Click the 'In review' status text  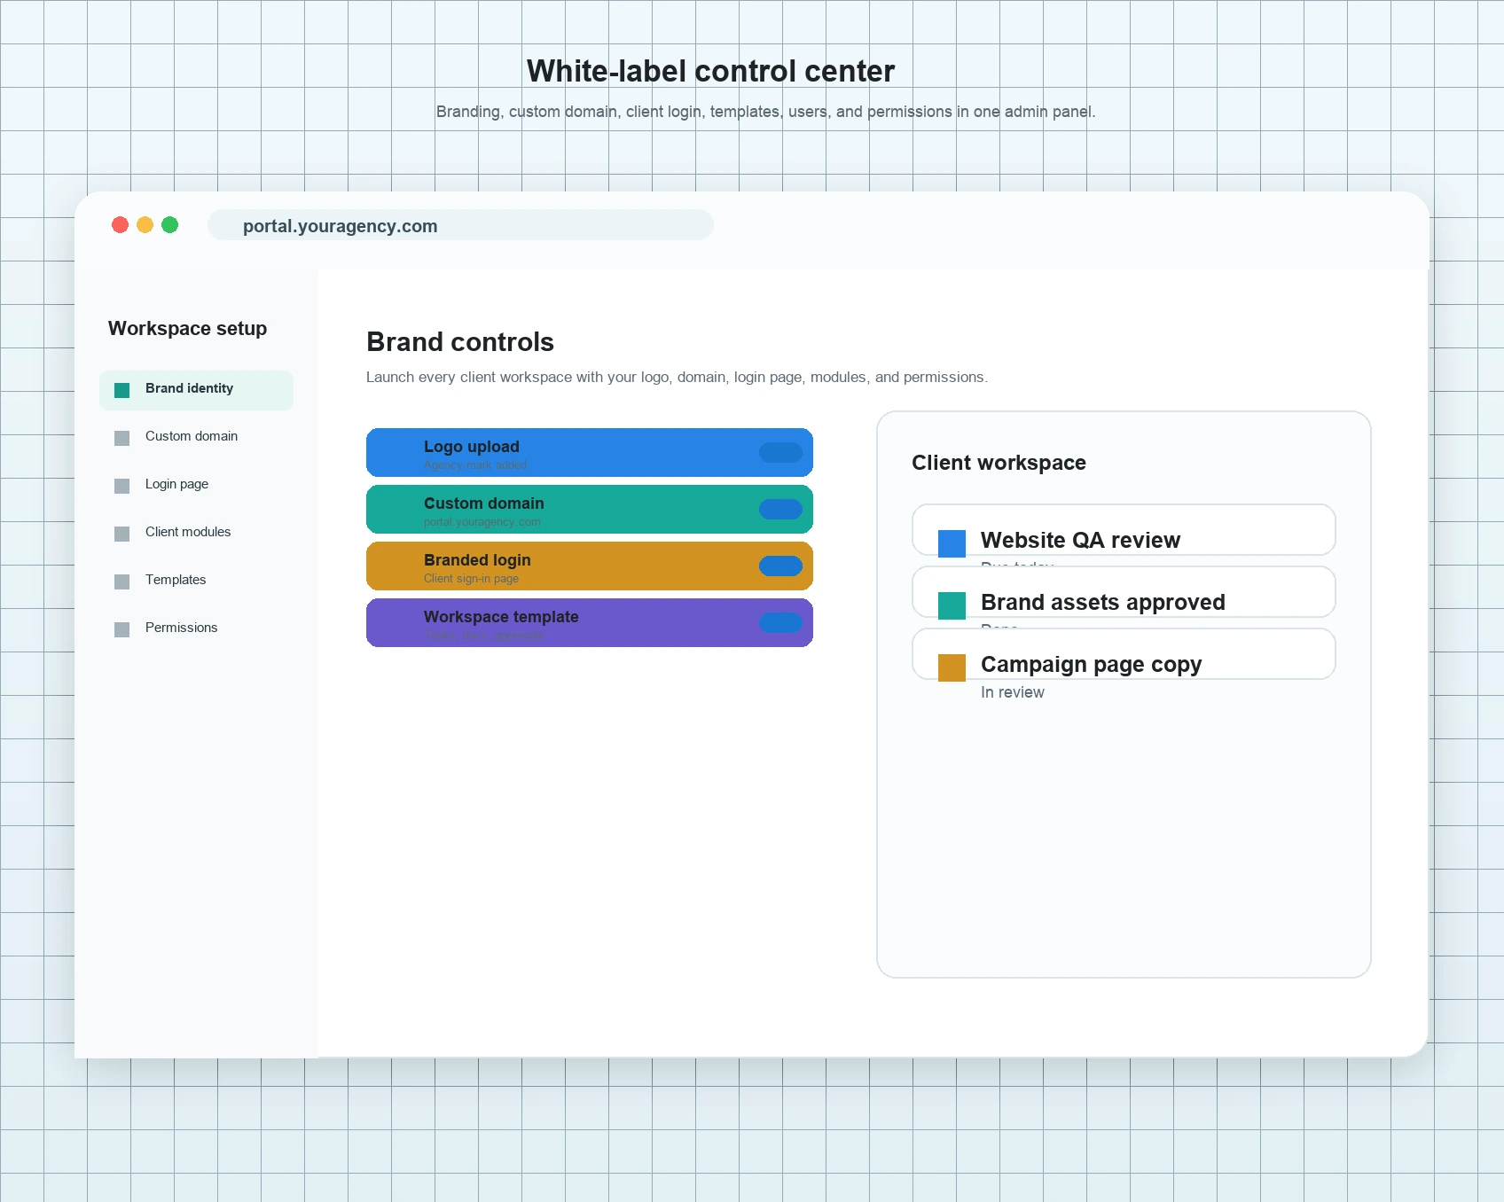[x=1012, y=692]
